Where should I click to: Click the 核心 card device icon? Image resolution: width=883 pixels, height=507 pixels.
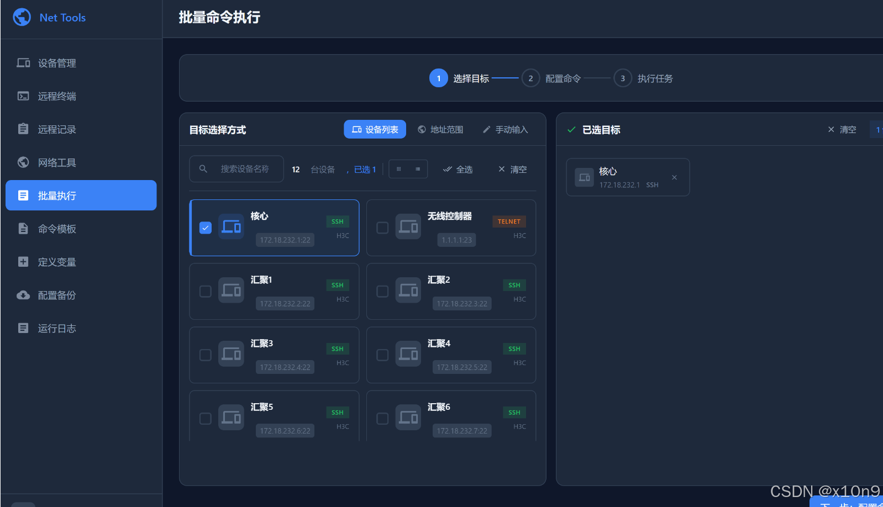(232, 226)
